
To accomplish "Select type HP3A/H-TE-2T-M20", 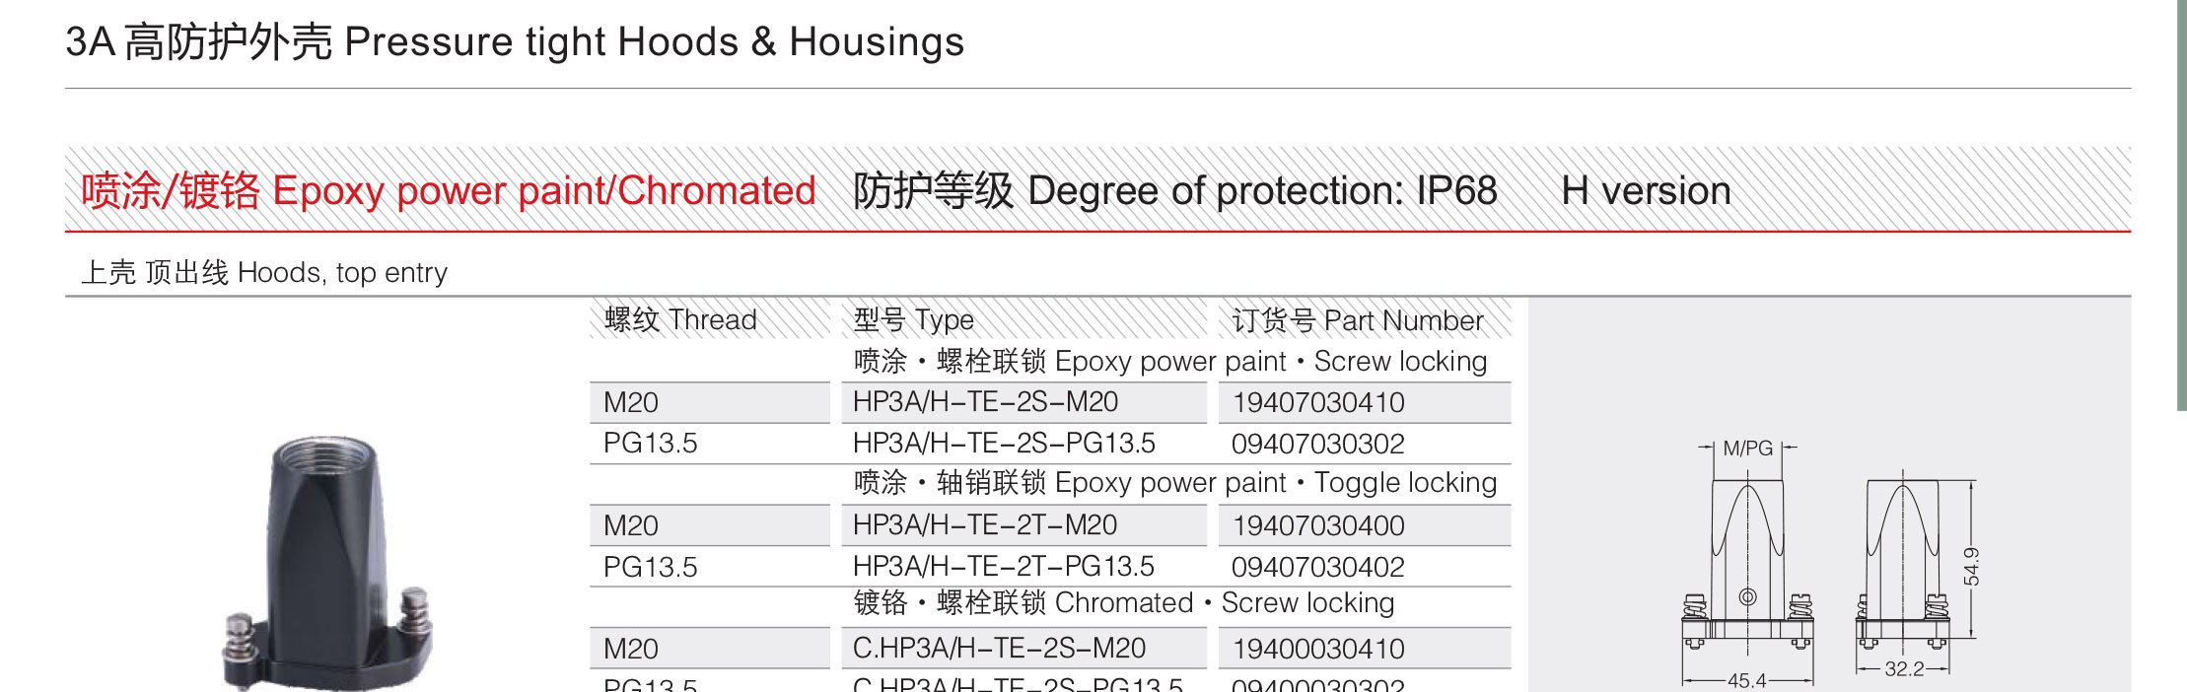I will (x=985, y=525).
